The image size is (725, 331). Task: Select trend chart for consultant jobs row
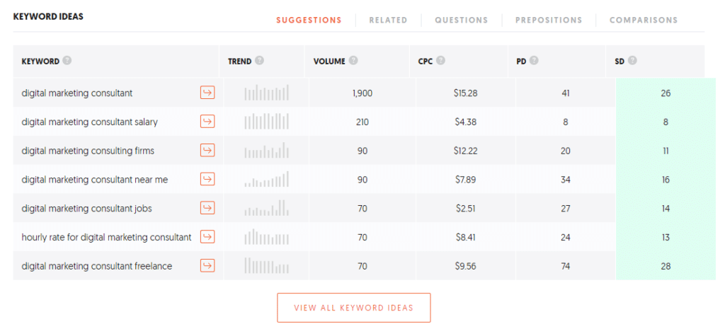pyautogui.click(x=266, y=208)
